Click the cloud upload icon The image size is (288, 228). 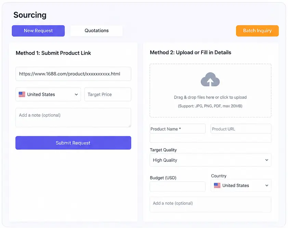pyautogui.click(x=210, y=79)
